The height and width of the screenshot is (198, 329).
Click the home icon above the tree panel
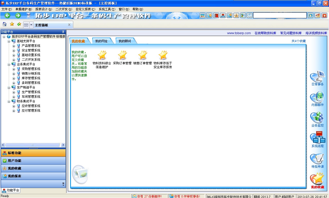click(x=4, y=24)
